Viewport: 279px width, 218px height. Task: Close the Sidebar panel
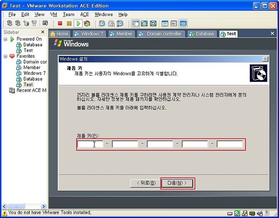[x=43, y=32]
